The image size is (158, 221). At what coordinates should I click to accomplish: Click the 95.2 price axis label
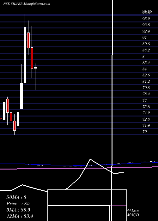[x=146, y=19]
